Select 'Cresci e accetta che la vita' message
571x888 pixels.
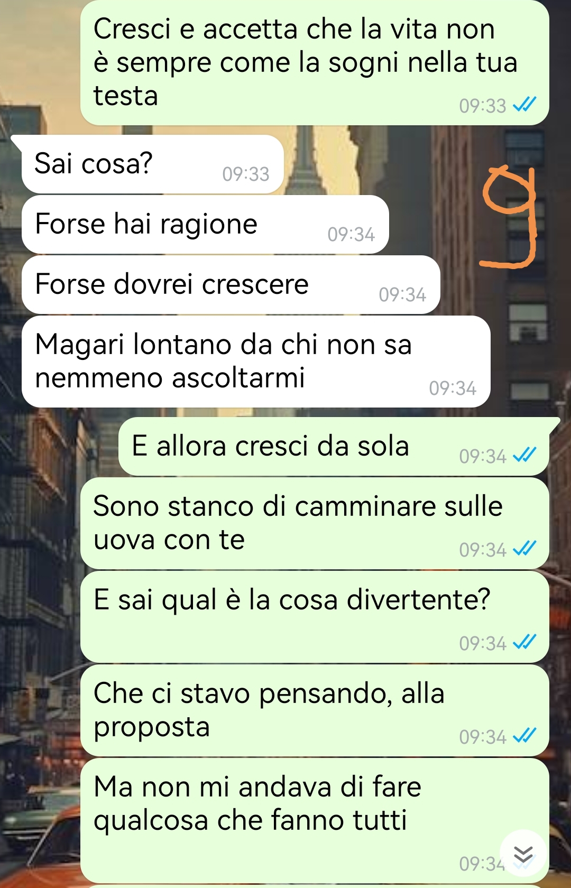(315, 62)
